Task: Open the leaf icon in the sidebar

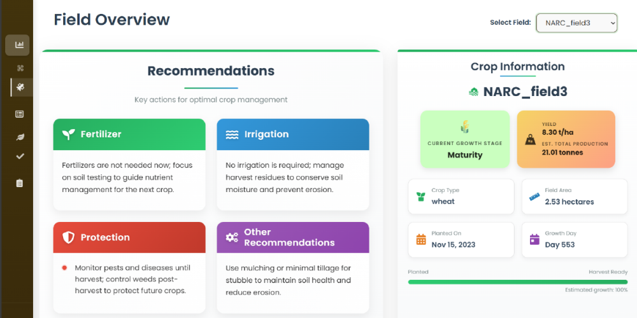Action: click(x=20, y=137)
